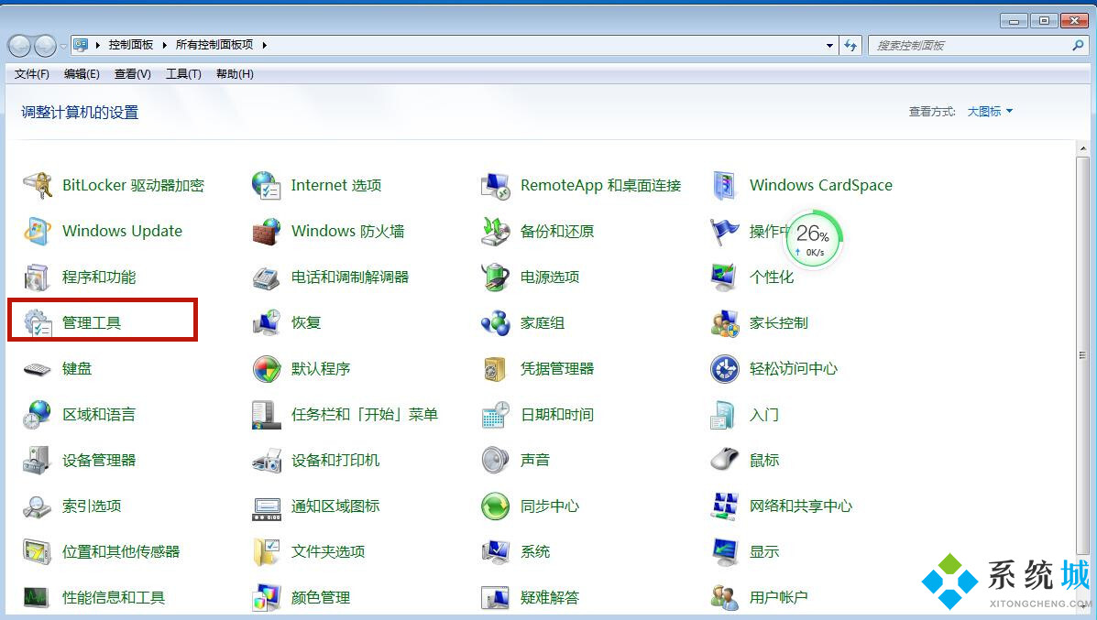Expand the arrow after 所有控制面板项 breadcrumb
The width and height of the screenshot is (1097, 620).
265,45
